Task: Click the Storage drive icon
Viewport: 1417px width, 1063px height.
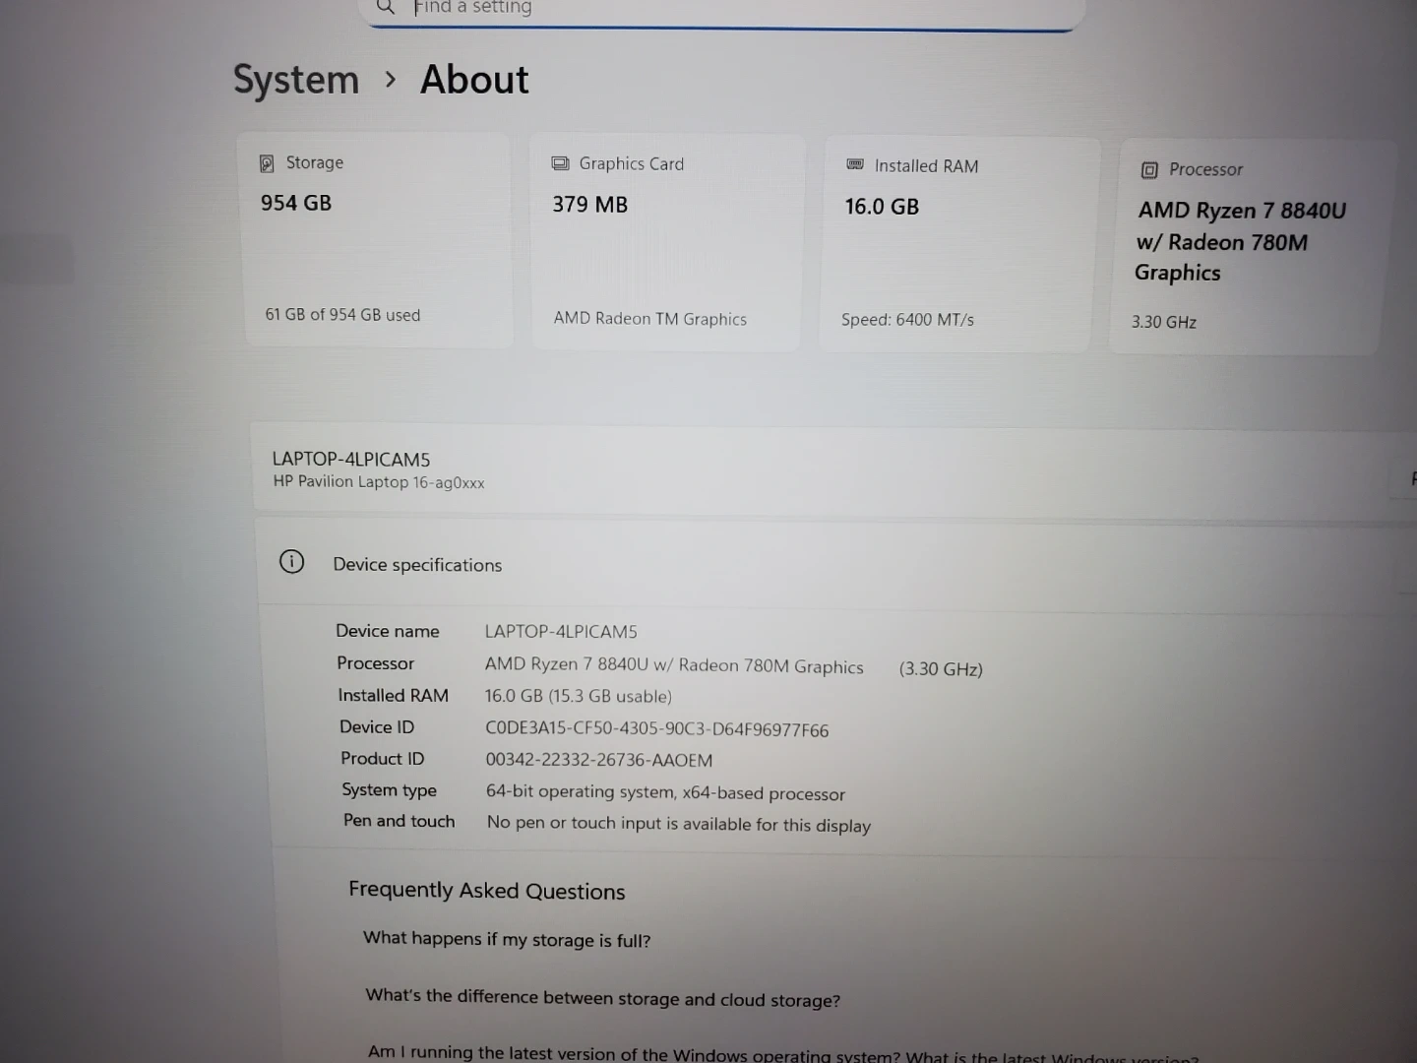Action: click(x=267, y=163)
